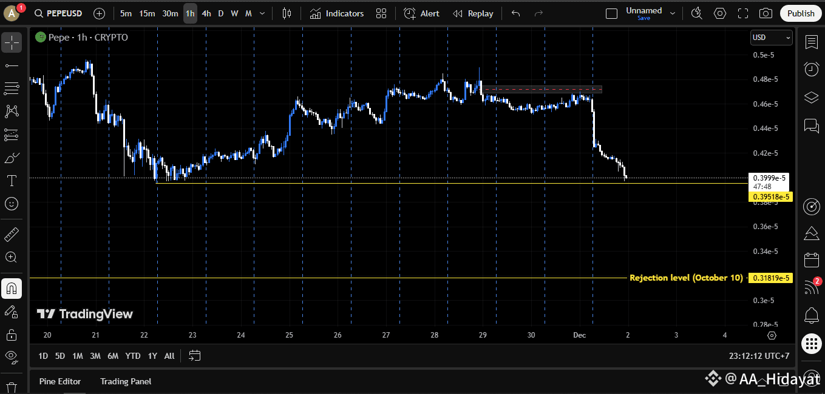
Task: Select the crosshair cursor tool
Action: pos(12,43)
